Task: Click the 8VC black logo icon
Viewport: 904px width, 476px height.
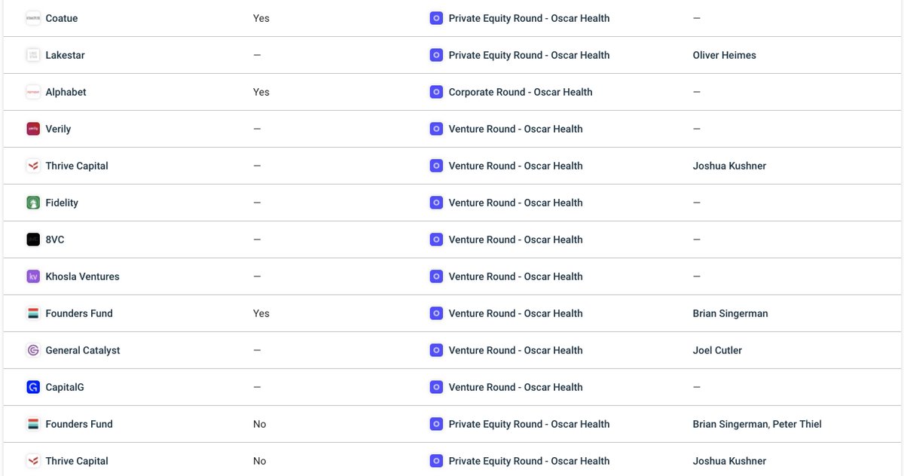Action: click(x=33, y=240)
